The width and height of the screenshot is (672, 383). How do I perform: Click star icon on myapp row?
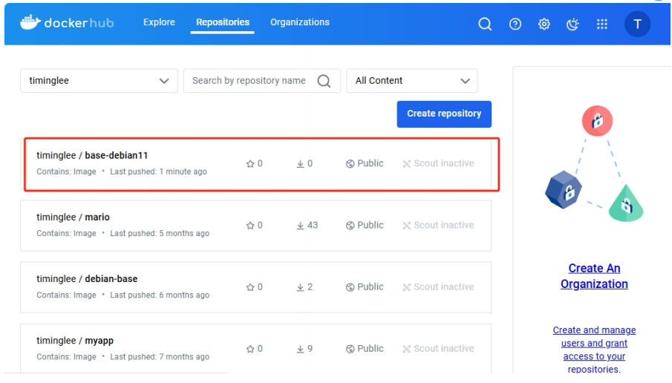point(250,349)
